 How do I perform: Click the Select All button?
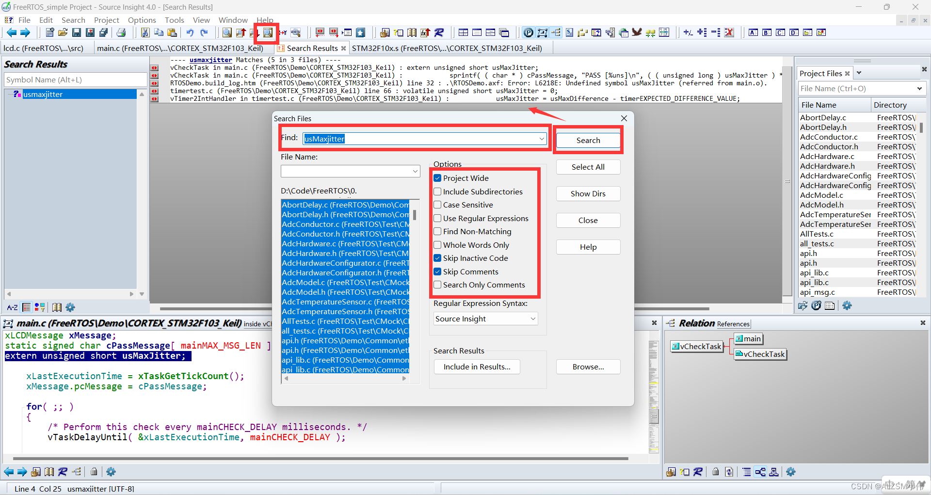(588, 167)
